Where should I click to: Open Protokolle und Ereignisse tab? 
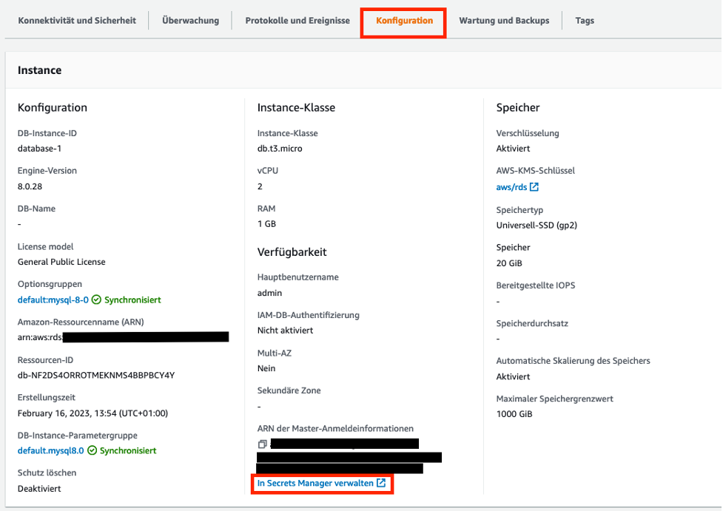pyautogui.click(x=297, y=21)
